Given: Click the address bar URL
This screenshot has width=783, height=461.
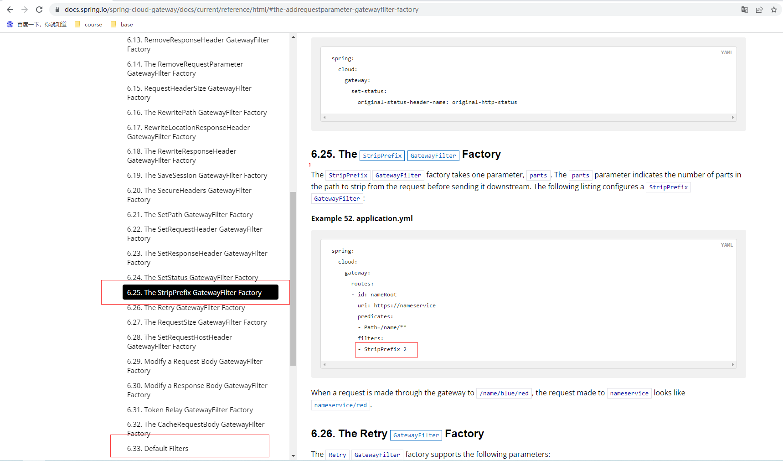Looking at the screenshot, I should [x=242, y=10].
